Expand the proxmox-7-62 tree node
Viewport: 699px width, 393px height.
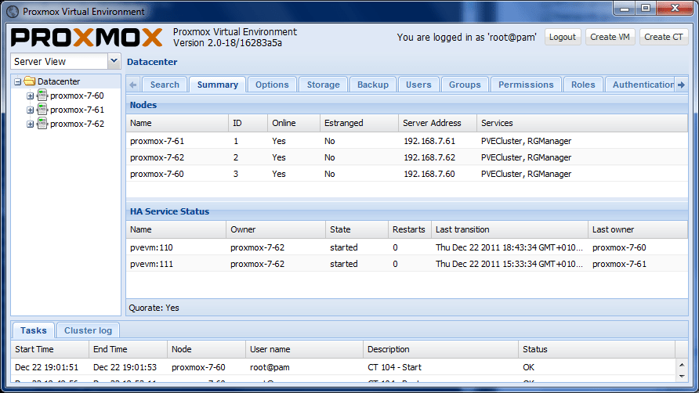tap(30, 124)
